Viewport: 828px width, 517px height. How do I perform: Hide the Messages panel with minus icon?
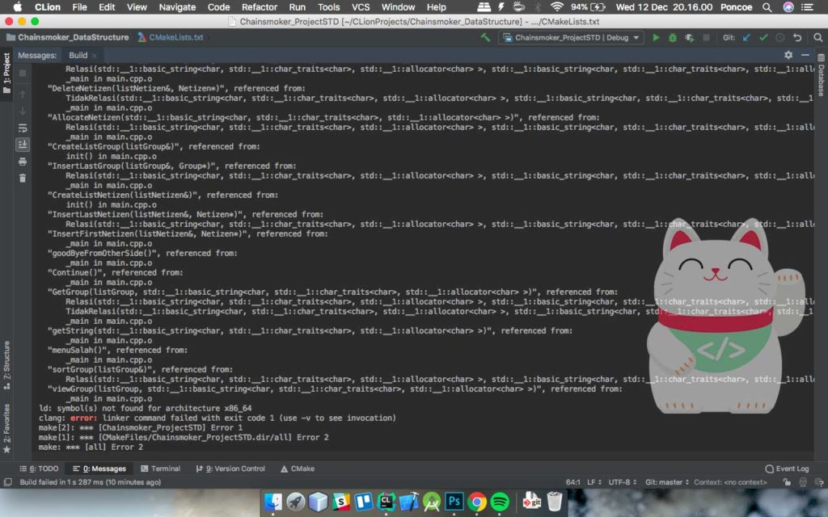[805, 55]
